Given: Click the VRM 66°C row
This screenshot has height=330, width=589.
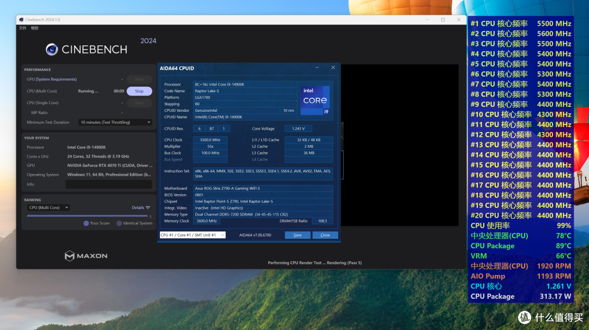Looking at the screenshot, I should pos(521,256).
